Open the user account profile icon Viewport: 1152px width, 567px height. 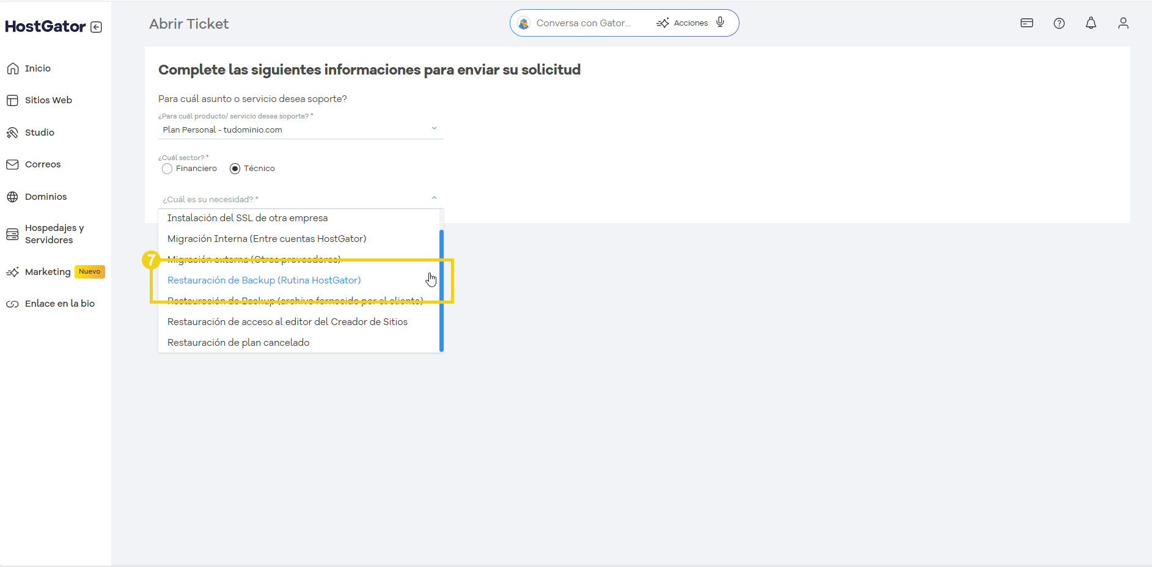coord(1124,23)
